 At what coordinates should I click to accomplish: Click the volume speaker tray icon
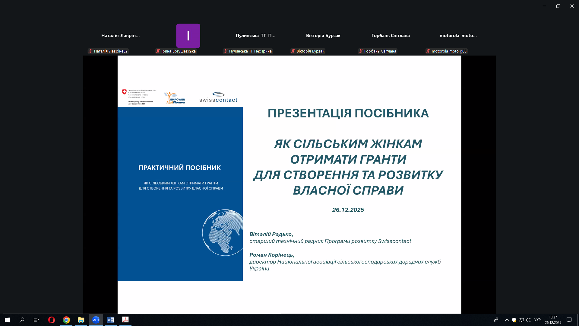tap(528, 320)
